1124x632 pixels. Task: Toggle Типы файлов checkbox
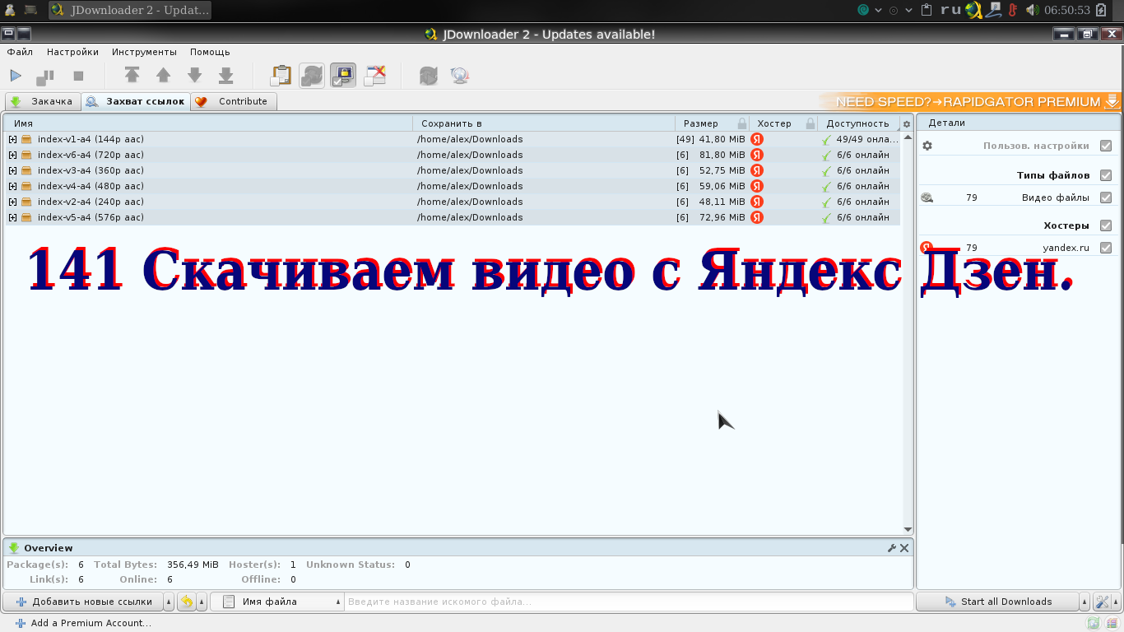coord(1106,175)
